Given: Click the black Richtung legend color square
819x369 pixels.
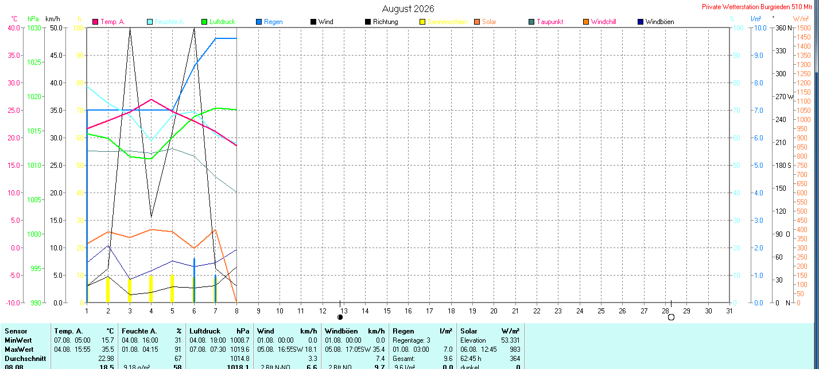Looking at the screenshot, I should click(368, 22).
